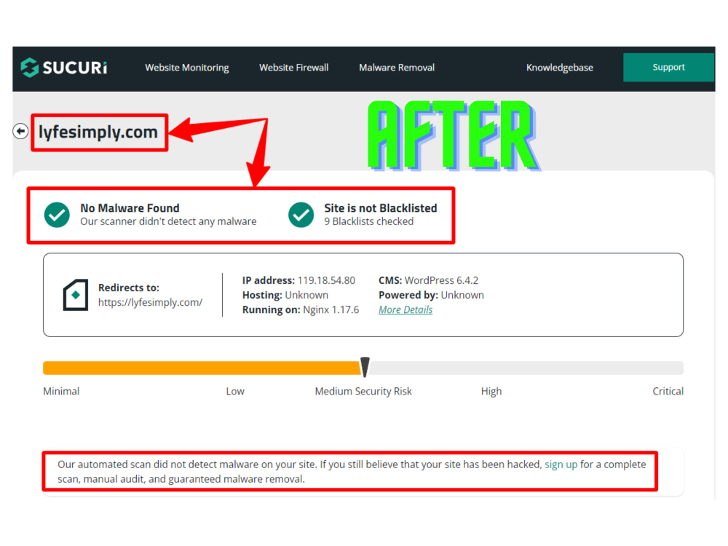Click the Low risk label

(x=235, y=392)
